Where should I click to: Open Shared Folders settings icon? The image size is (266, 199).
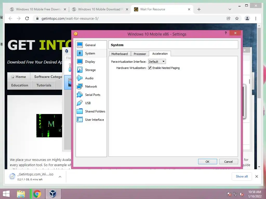[80, 111]
